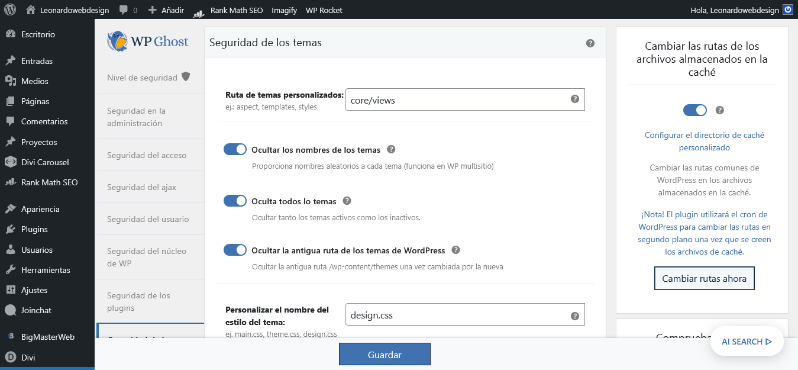Toggle the cache file paths switch

[694, 110]
